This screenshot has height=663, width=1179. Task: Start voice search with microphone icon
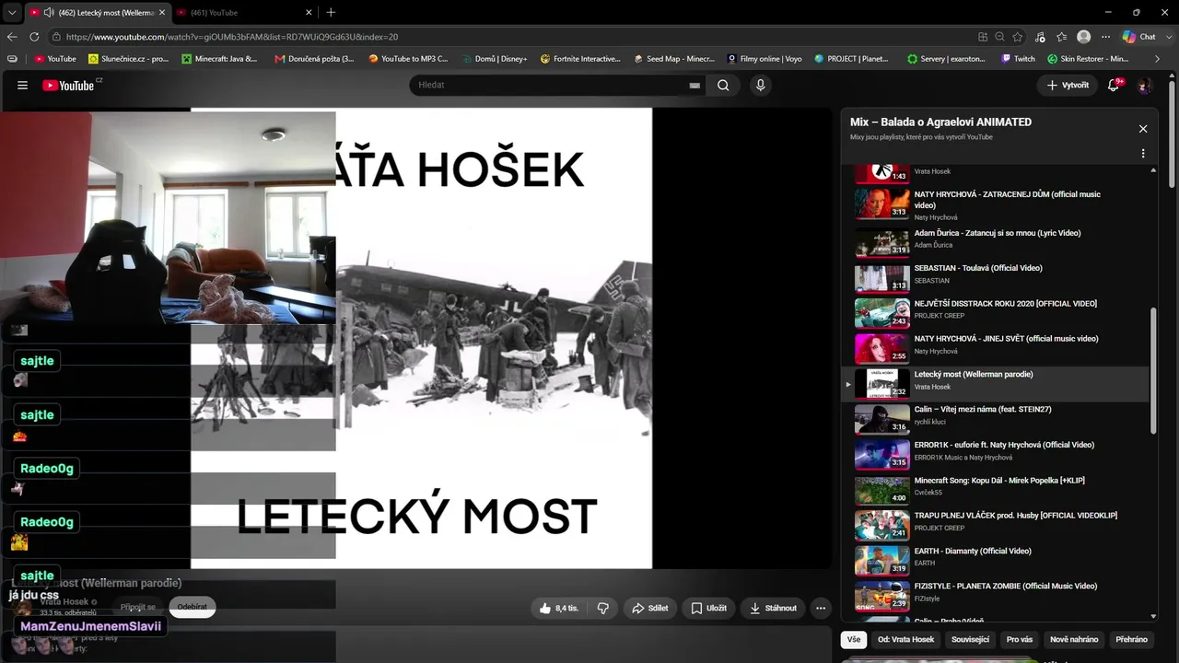[x=760, y=86]
